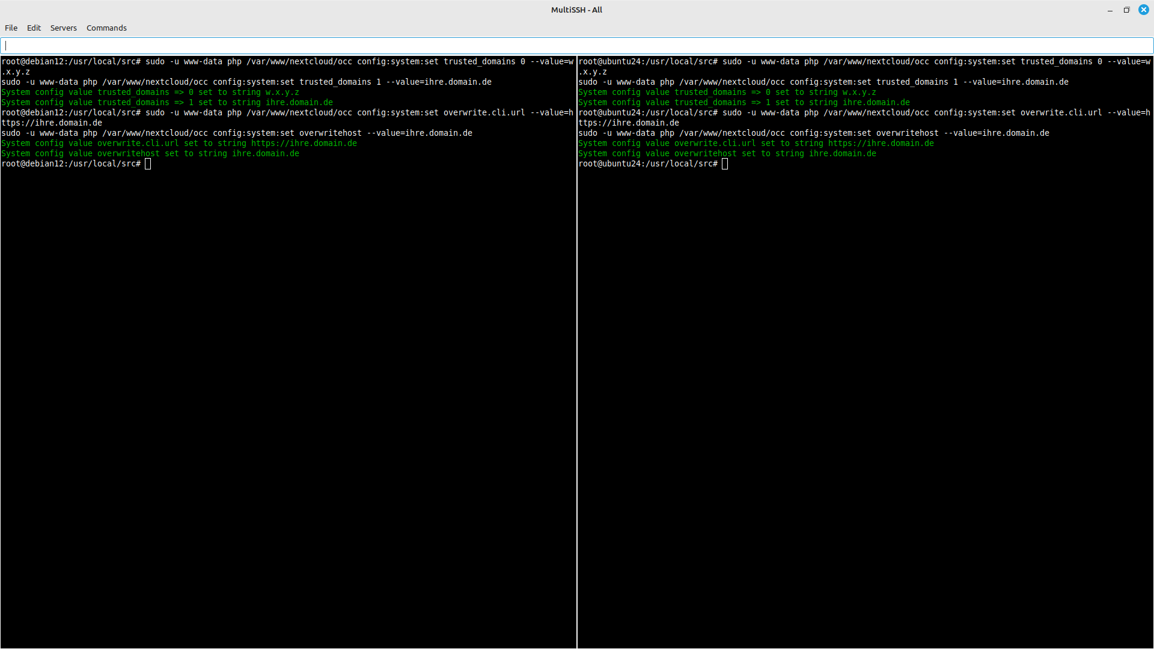
Task: Click debian12 'trusted_domains => 0 set to string' line
Action: coord(150,92)
